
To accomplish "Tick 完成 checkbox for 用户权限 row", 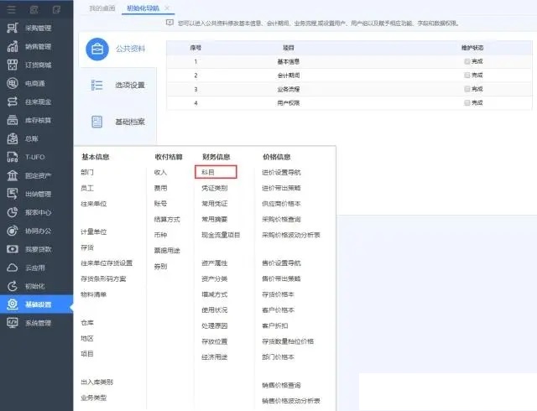I will coord(467,102).
